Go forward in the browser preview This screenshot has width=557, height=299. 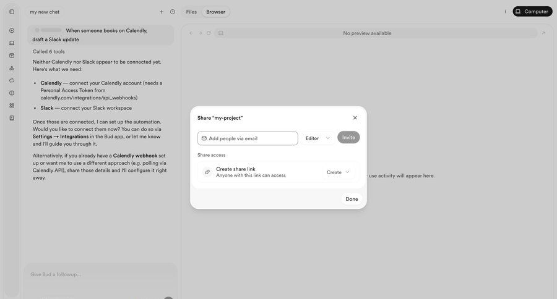(200, 33)
